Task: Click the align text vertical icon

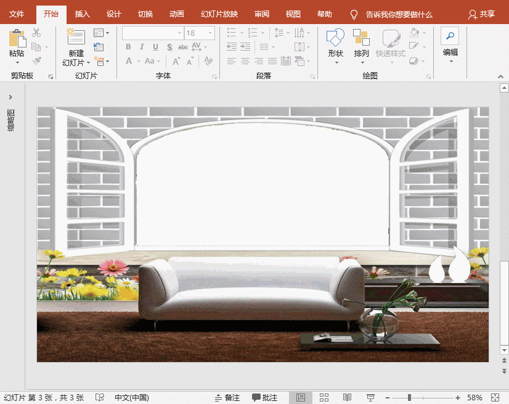Action: click(x=299, y=47)
